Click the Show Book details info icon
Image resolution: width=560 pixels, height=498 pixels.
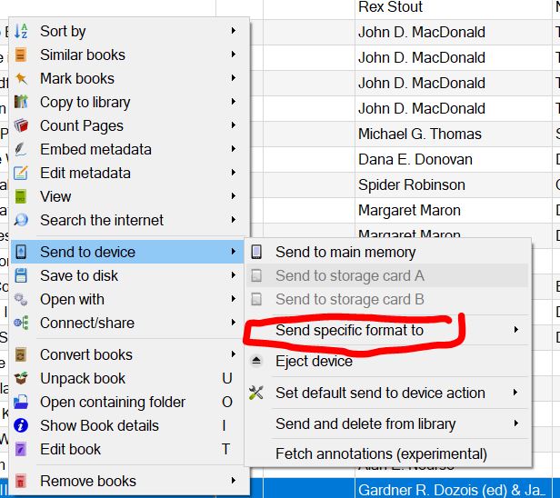point(22,425)
